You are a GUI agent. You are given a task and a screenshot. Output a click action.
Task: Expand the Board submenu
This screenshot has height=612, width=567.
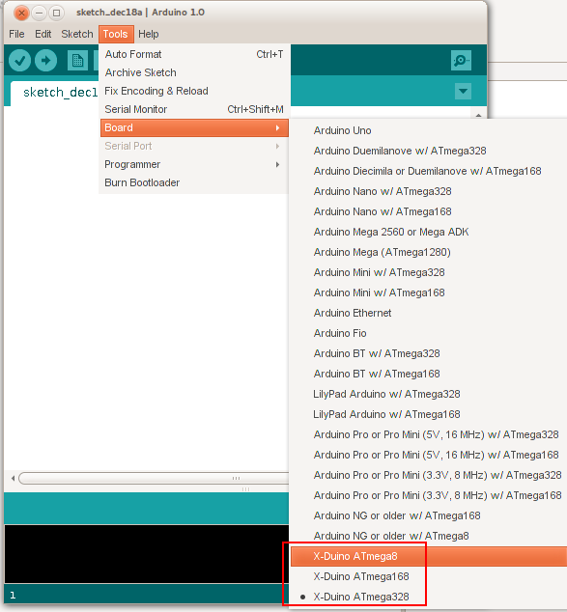194,127
